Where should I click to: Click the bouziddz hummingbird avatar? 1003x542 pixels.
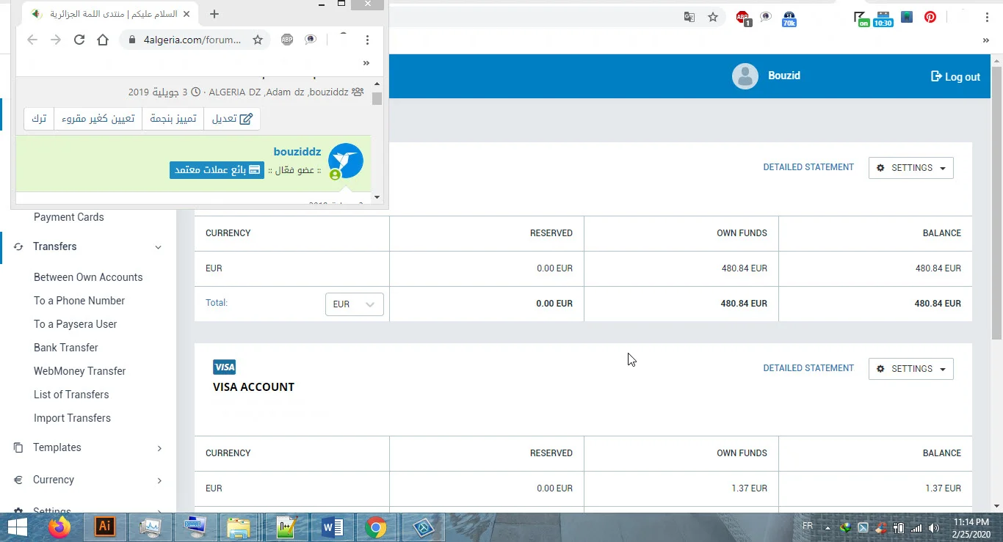tap(345, 161)
